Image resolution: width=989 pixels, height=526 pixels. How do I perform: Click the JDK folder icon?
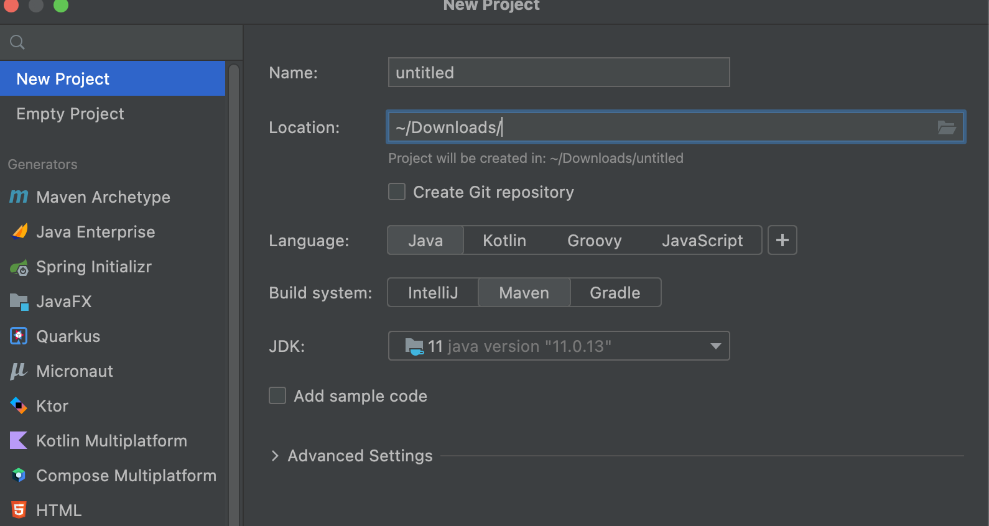tap(414, 346)
